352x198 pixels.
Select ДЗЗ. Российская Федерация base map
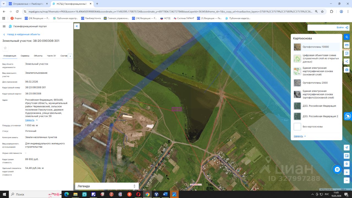(317, 106)
